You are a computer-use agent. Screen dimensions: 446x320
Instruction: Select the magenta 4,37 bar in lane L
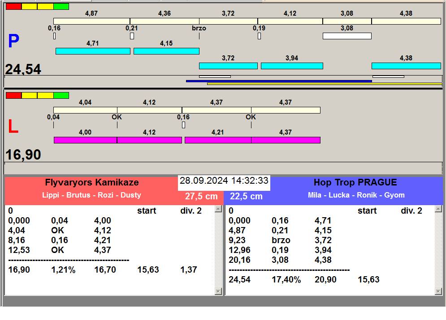(x=286, y=140)
